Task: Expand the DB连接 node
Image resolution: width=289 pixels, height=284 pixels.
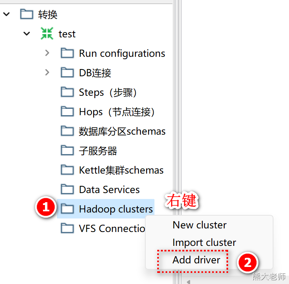Action: pos(47,72)
